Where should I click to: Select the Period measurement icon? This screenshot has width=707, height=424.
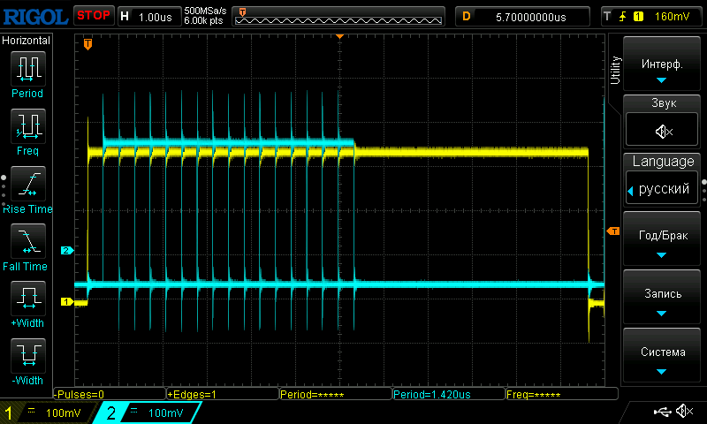[x=27, y=69]
